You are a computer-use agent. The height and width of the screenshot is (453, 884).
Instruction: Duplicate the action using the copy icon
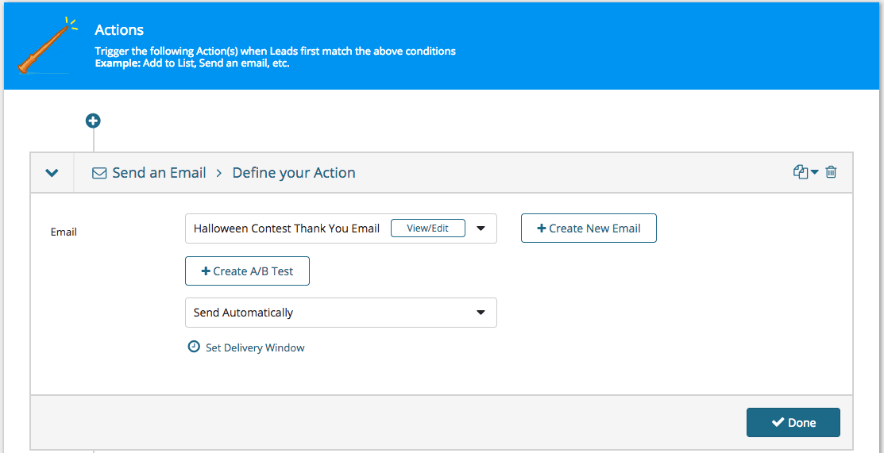coord(800,172)
